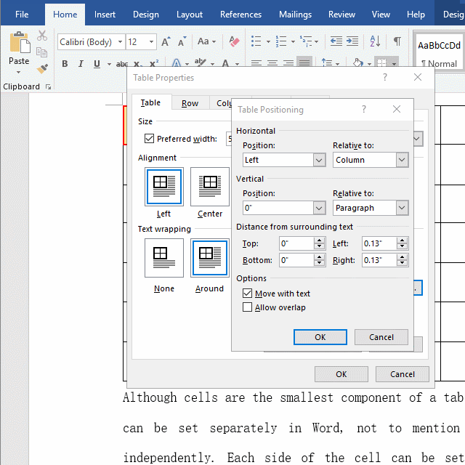465x465 pixels.
Task: Clear all formatting with eraser icon
Action: (x=234, y=41)
